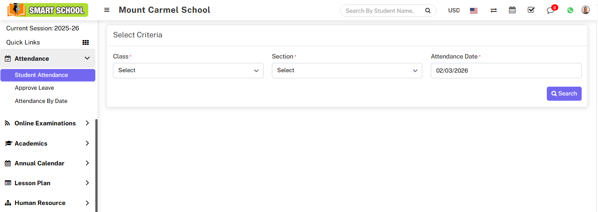Open the calendar icon in header
This screenshot has width=598, height=212.
pyautogui.click(x=512, y=10)
